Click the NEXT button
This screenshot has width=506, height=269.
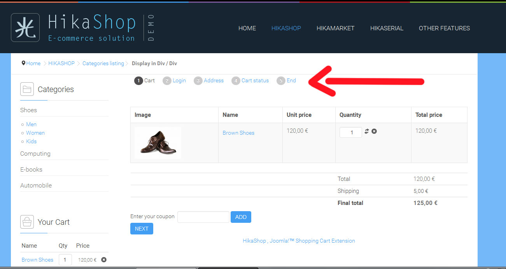[142, 229]
